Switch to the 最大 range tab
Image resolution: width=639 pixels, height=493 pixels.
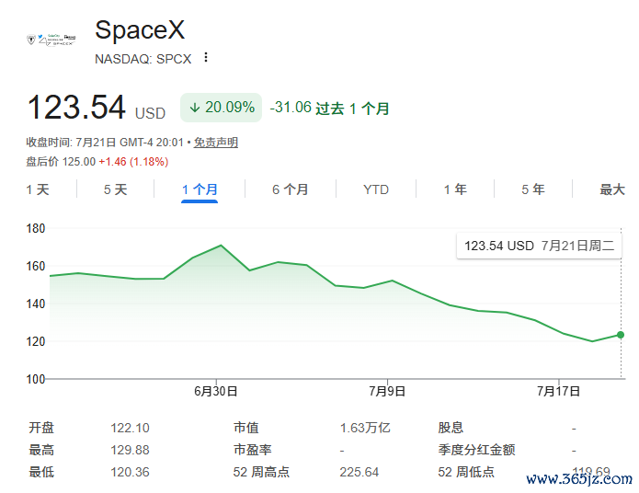pyautogui.click(x=612, y=189)
